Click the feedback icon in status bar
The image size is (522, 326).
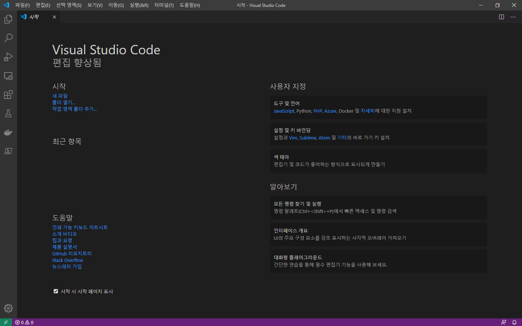coord(504,322)
